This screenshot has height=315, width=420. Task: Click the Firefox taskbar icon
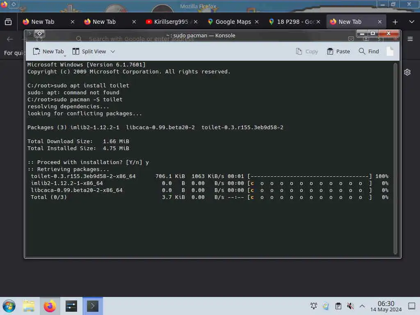click(50, 306)
